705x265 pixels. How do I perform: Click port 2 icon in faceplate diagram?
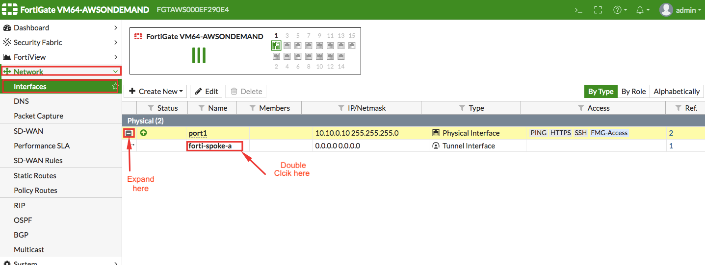click(x=276, y=56)
